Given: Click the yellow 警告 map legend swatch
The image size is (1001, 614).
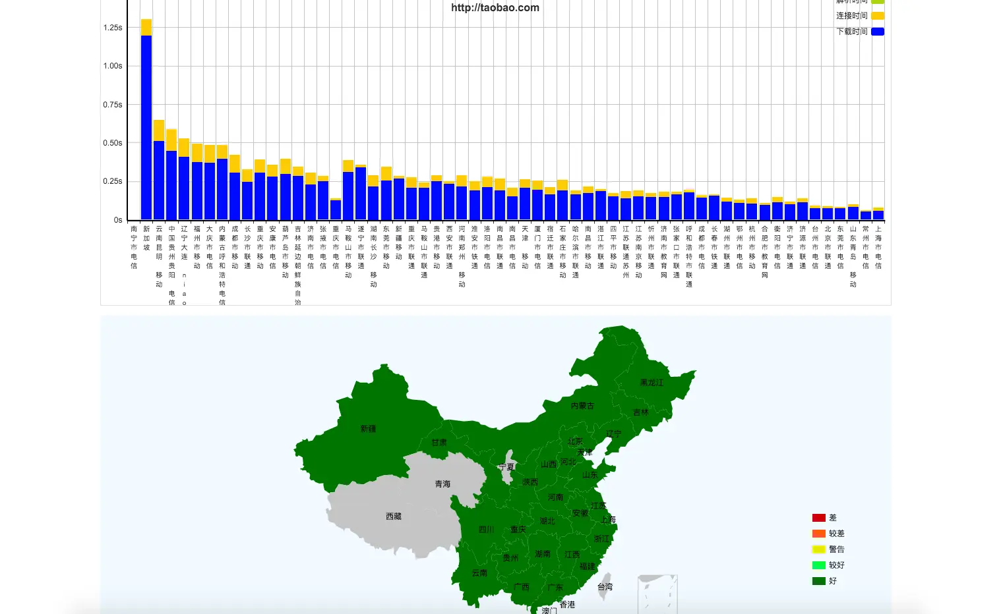Looking at the screenshot, I should click(x=818, y=549).
